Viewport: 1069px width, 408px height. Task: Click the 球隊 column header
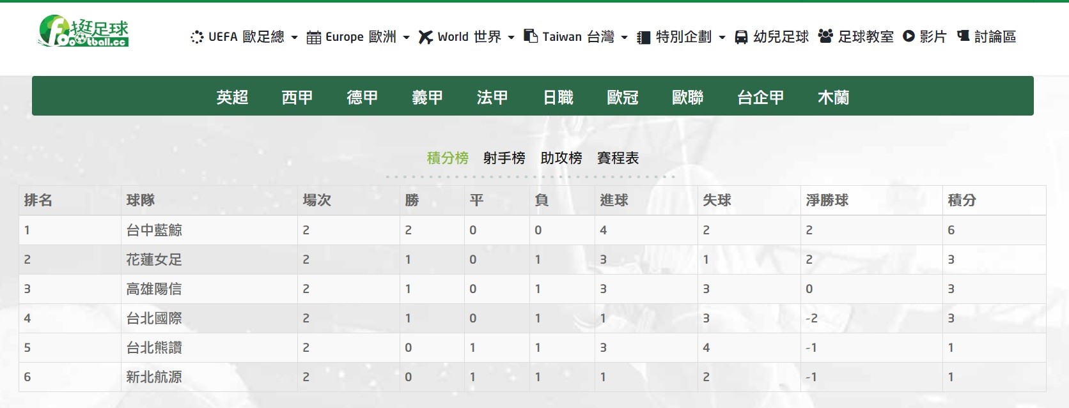click(141, 200)
